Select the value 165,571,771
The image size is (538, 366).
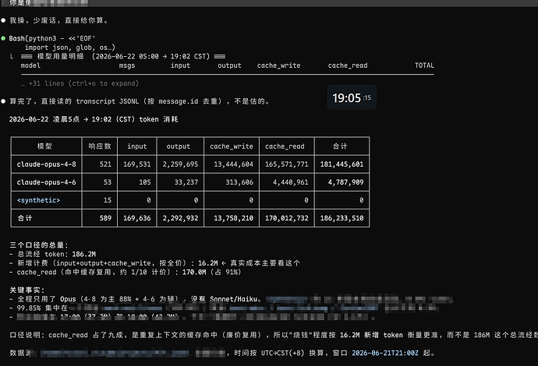pos(286,164)
